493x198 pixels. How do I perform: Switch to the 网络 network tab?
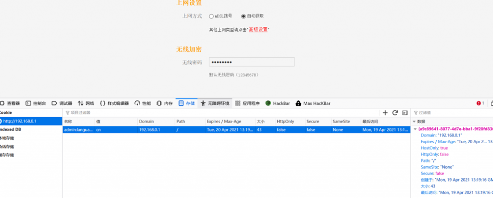click(86, 103)
